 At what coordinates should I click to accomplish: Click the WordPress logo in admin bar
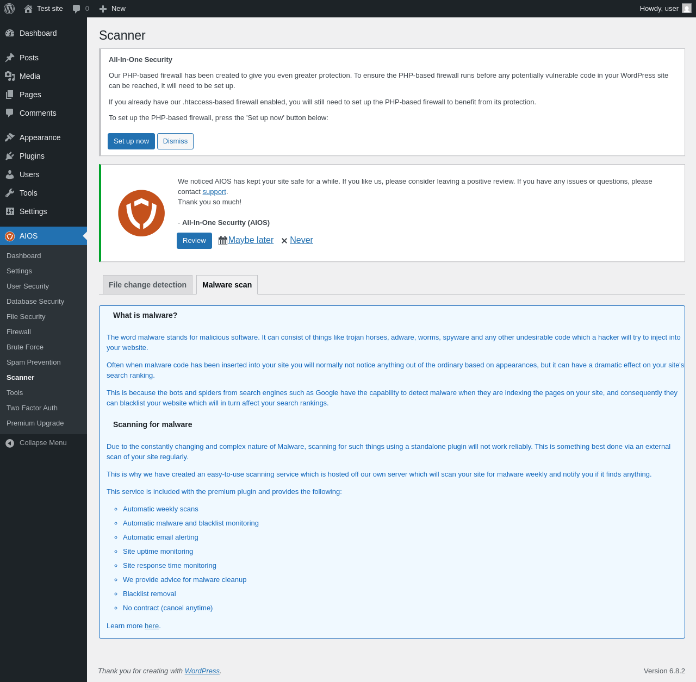point(9,9)
